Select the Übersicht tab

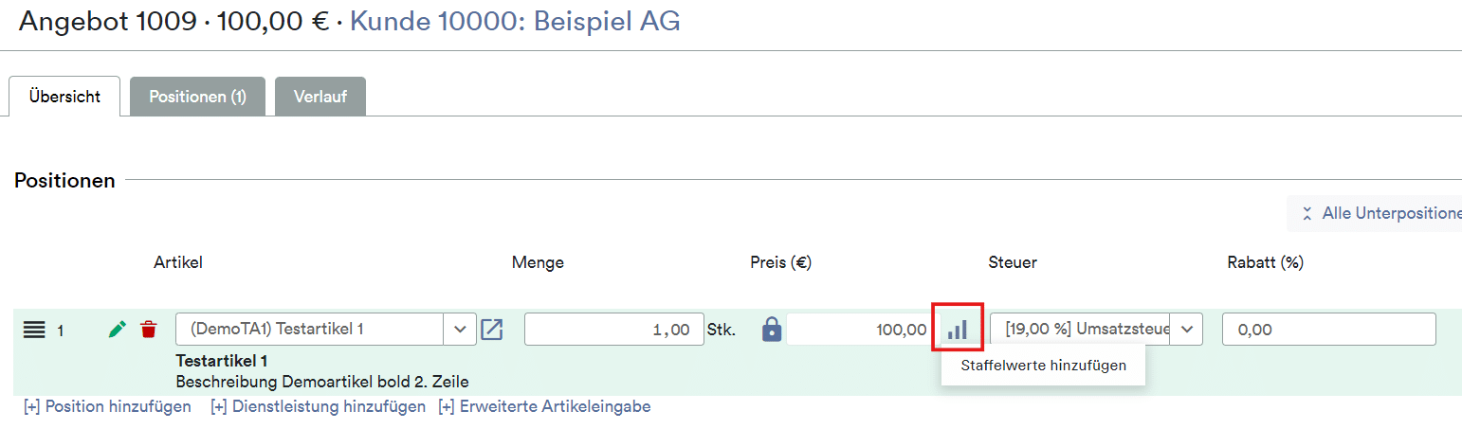pyautogui.click(x=64, y=97)
